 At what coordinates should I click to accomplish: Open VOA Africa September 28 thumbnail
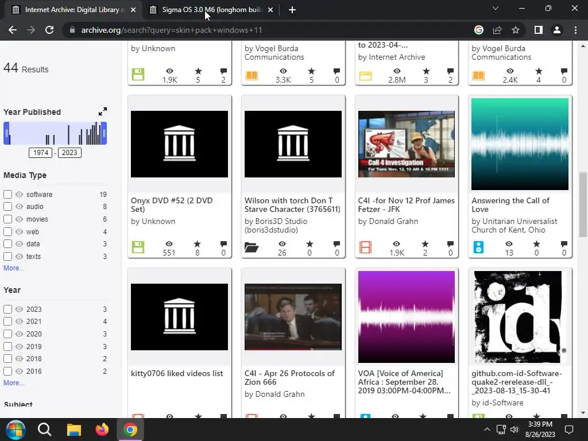pyautogui.click(x=406, y=317)
